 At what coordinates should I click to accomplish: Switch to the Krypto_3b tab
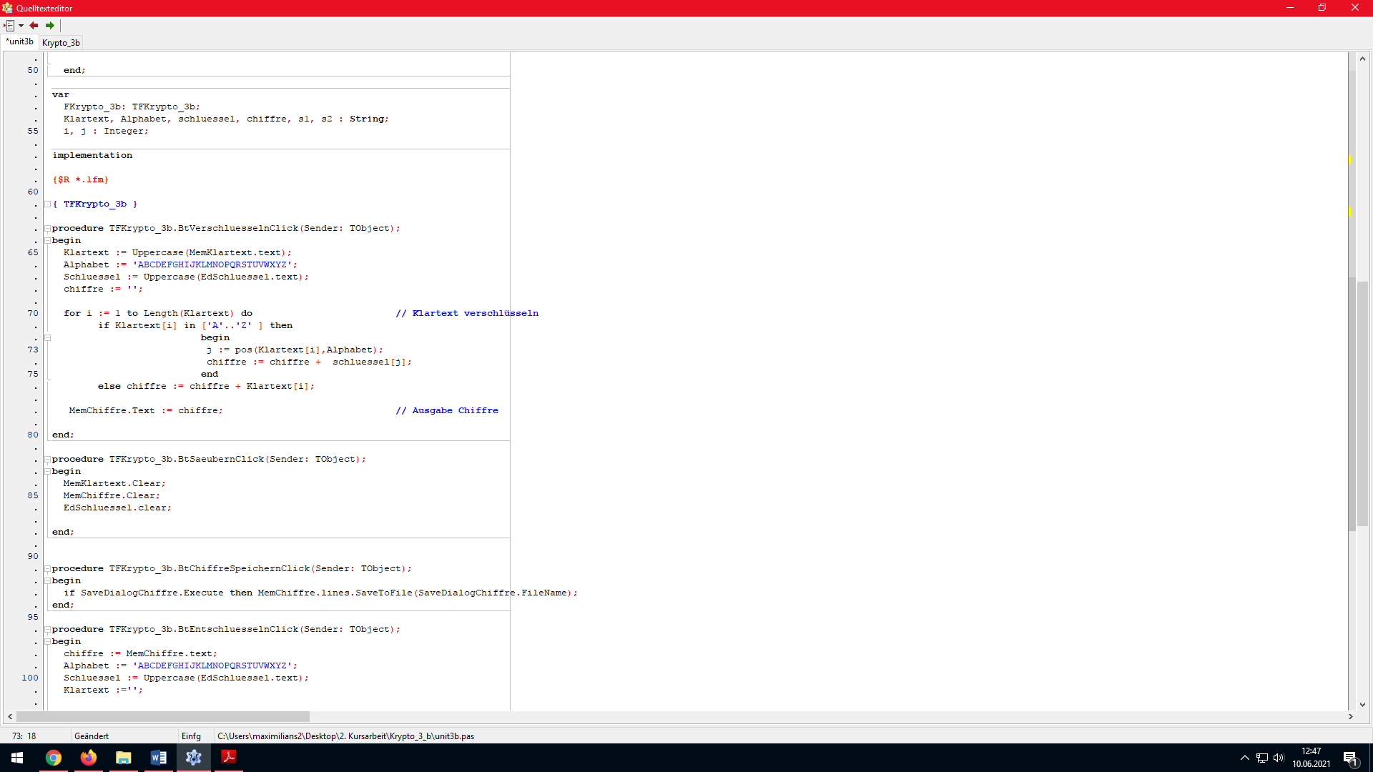click(61, 43)
